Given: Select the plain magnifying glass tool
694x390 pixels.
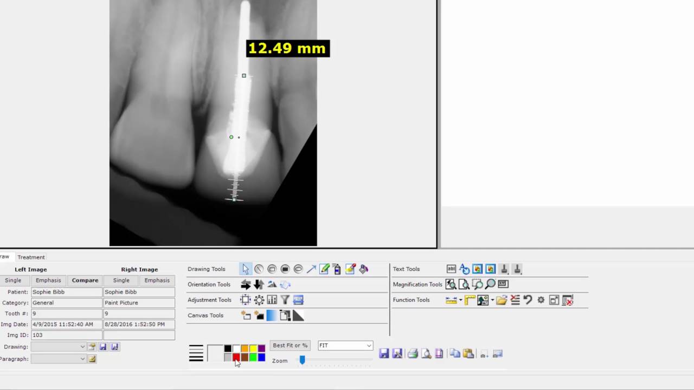Looking at the screenshot, I should (x=490, y=284).
